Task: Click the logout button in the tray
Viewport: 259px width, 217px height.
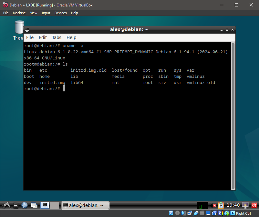Action: 254,205
